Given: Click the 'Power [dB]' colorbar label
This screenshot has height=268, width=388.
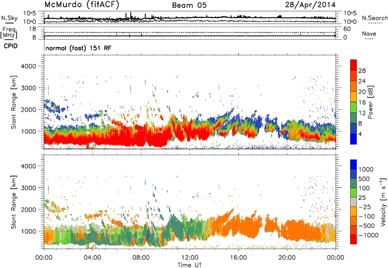Looking at the screenshot, I should coord(371,102).
